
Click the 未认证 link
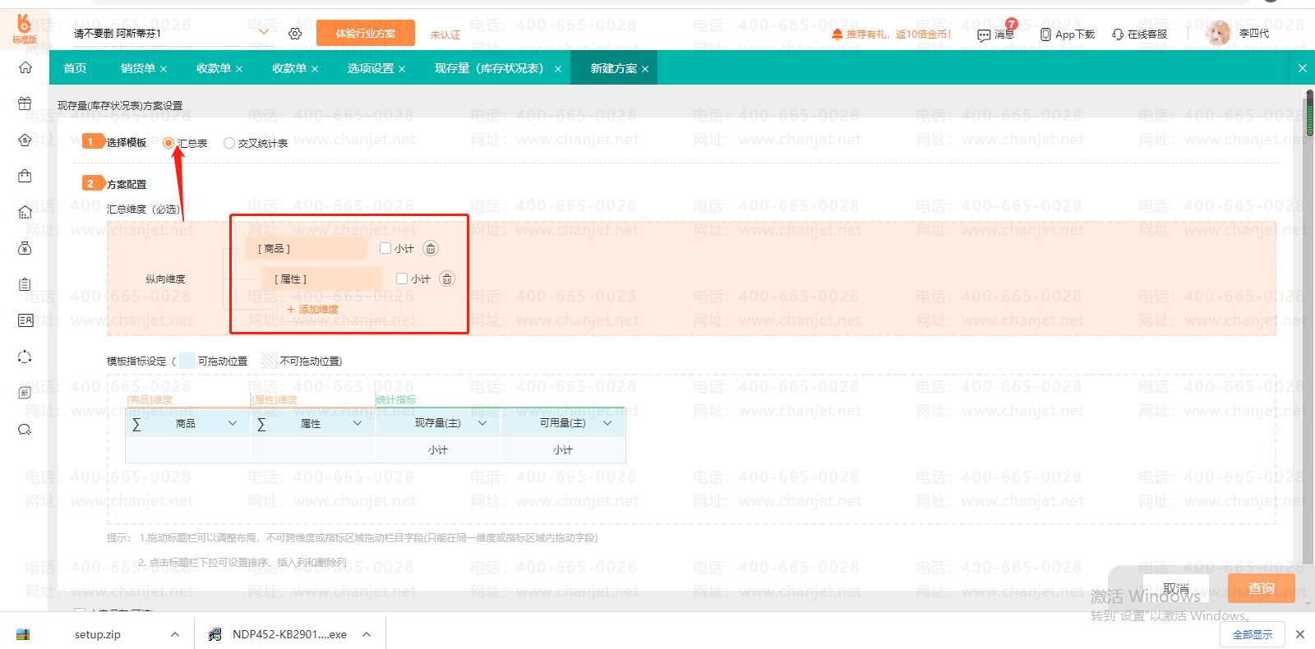(445, 35)
